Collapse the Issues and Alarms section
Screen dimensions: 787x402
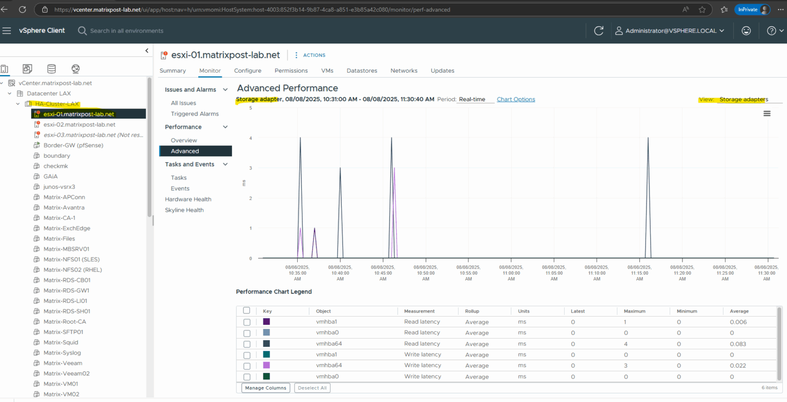(226, 89)
